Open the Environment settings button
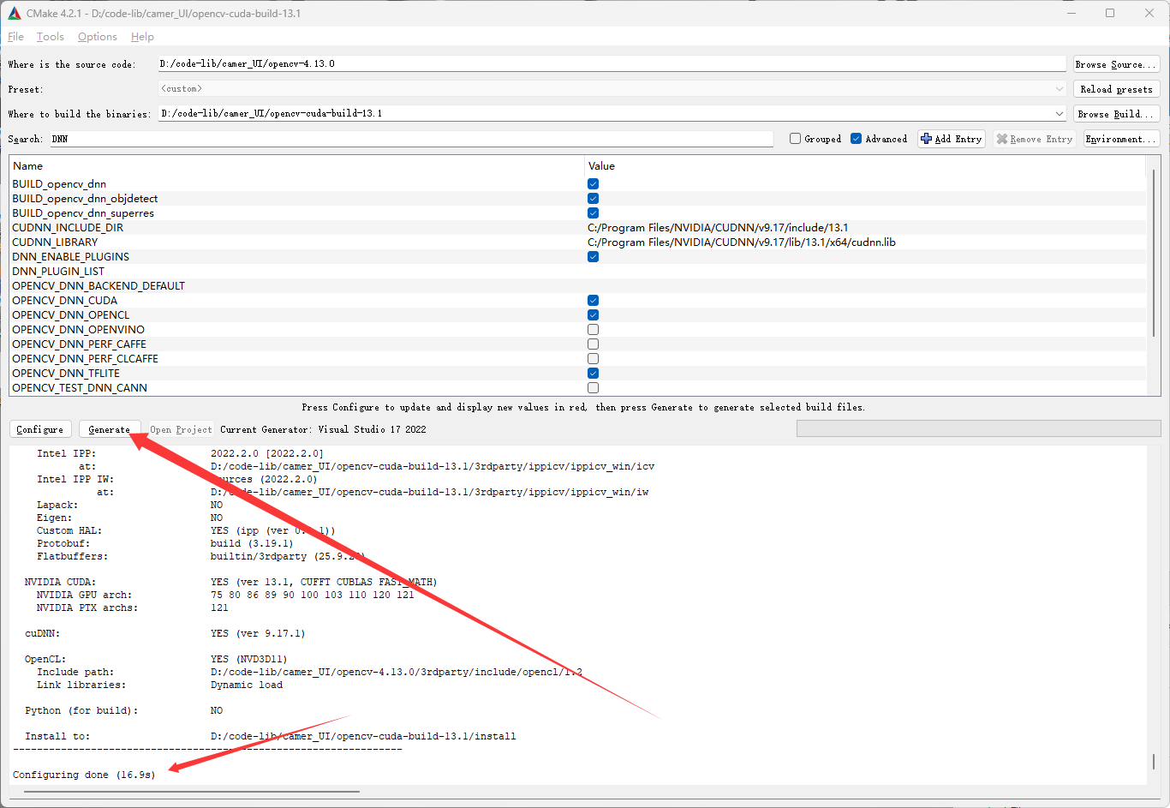The width and height of the screenshot is (1170, 808). (x=1122, y=139)
